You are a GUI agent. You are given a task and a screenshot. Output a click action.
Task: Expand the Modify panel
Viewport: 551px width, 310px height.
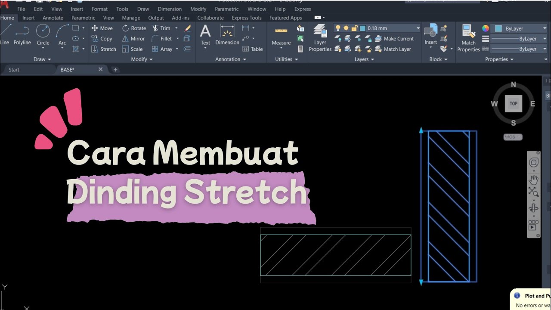click(142, 59)
